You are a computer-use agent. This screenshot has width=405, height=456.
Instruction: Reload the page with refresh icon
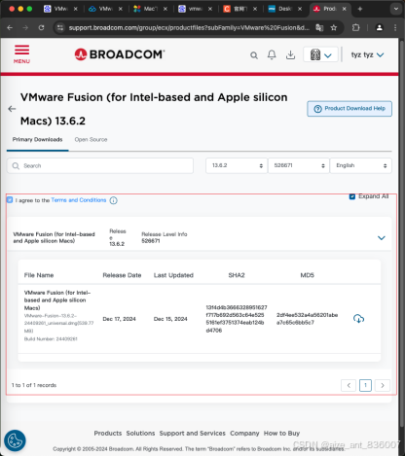[x=41, y=28]
